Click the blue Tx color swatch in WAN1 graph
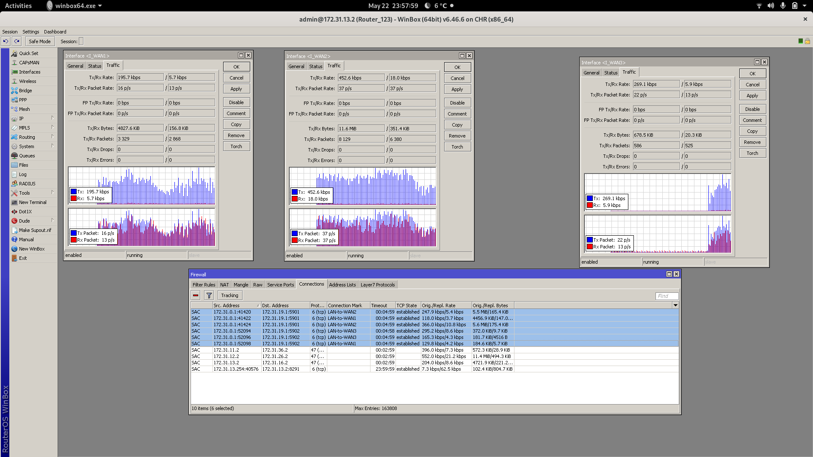This screenshot has height=457, width=813. [74, 192]
